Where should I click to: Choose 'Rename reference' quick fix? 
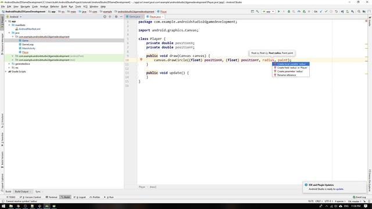291,75
